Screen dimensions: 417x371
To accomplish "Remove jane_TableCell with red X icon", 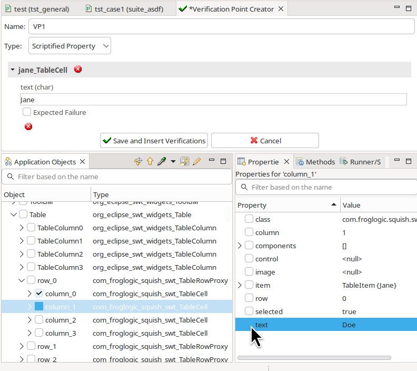I will [78, 70].
